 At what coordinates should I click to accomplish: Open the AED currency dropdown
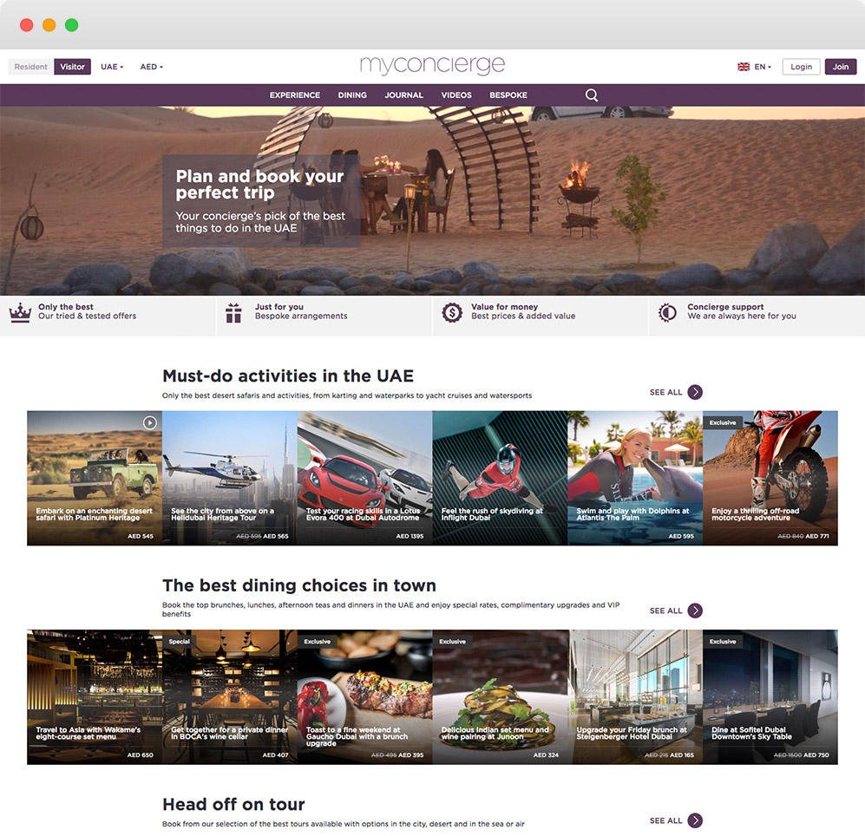(151, 67)
